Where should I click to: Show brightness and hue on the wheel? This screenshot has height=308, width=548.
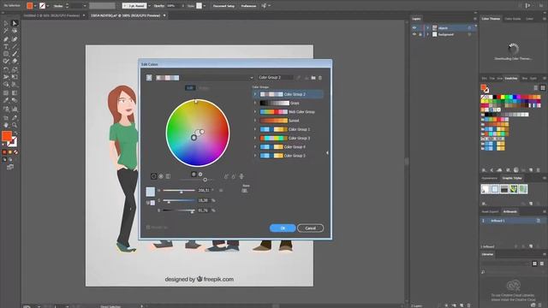coord(200,174)
